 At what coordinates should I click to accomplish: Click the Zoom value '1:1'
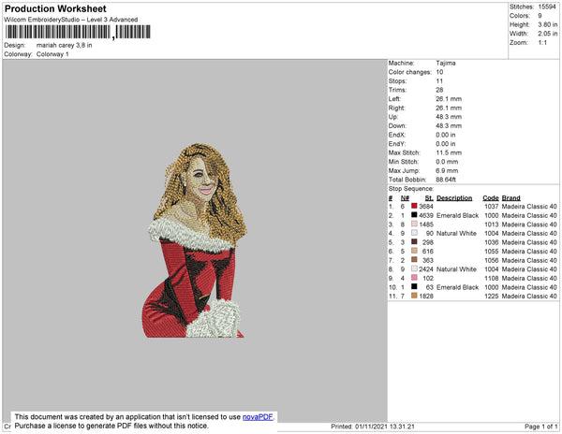pos(542,43)
